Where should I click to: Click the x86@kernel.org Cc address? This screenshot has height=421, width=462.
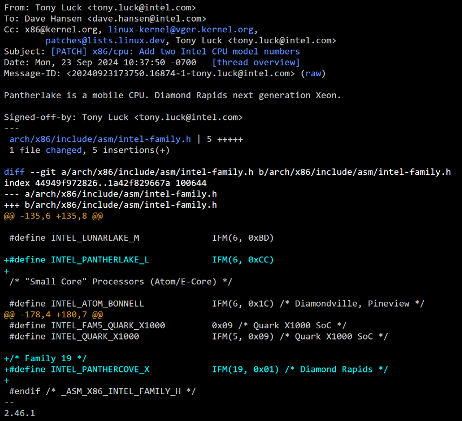(x=62, y=30)
